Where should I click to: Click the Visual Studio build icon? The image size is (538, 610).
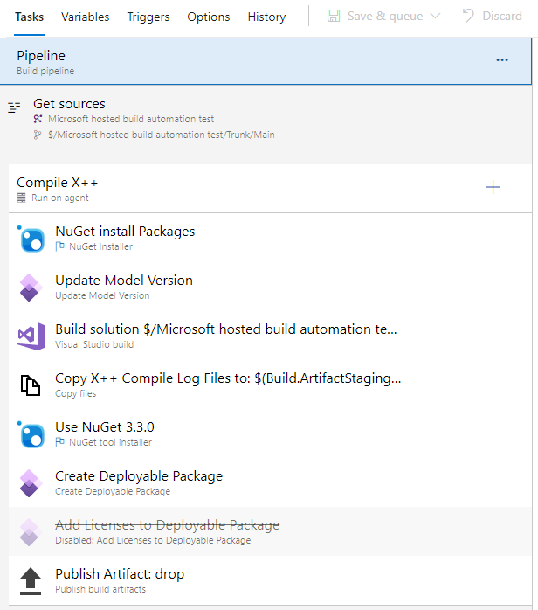click(31, 336)
